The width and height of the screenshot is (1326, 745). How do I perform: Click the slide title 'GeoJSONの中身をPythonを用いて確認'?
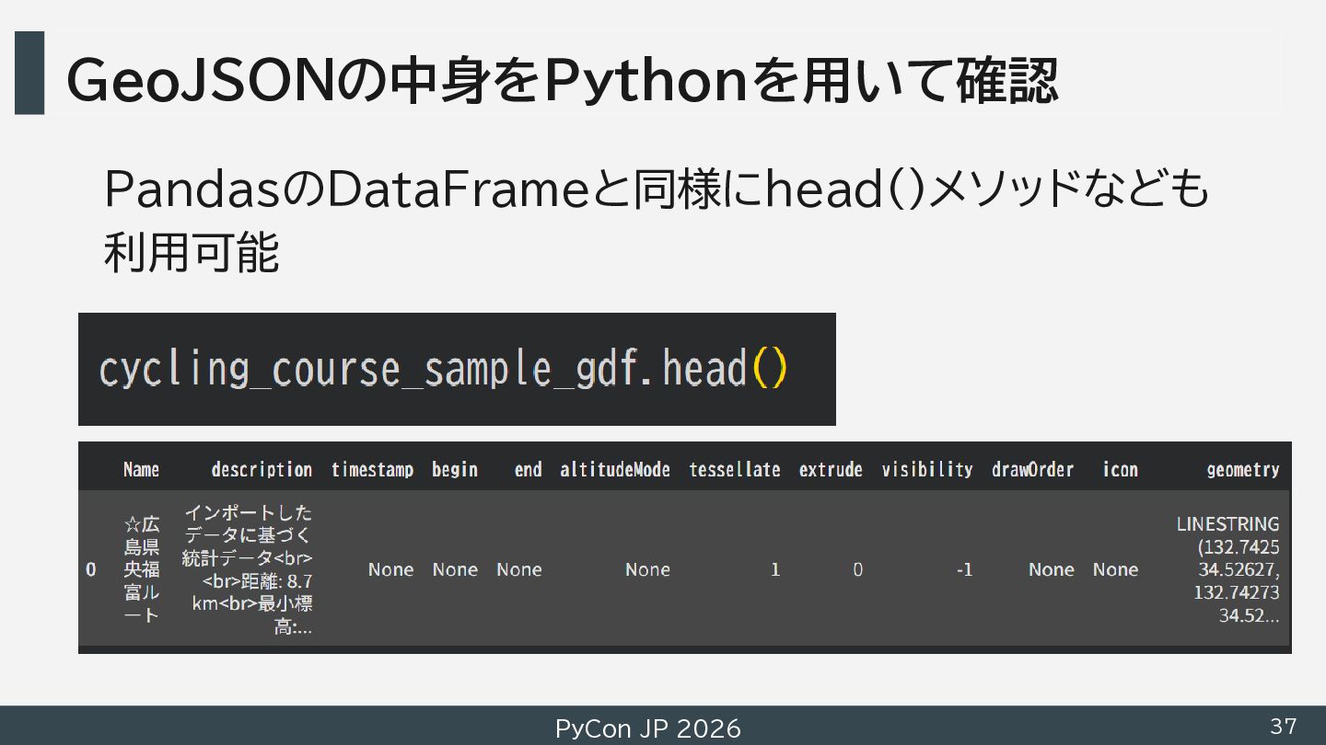(562, 81)
